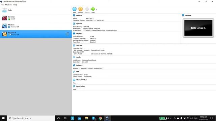Click the Description speech bubble icon

(x=74, y=86)
